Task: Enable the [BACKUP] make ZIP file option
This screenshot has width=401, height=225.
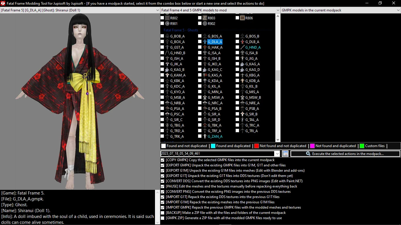Action: pos(163,213)
